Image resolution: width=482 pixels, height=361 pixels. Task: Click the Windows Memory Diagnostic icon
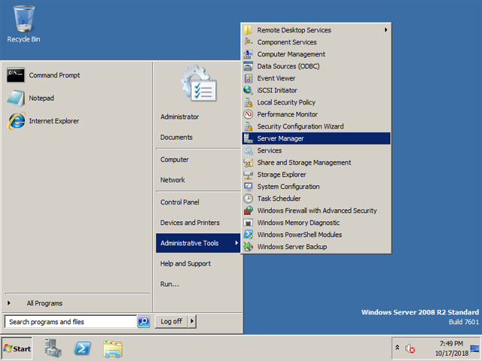pyautogui.click(x=248, y=223)
